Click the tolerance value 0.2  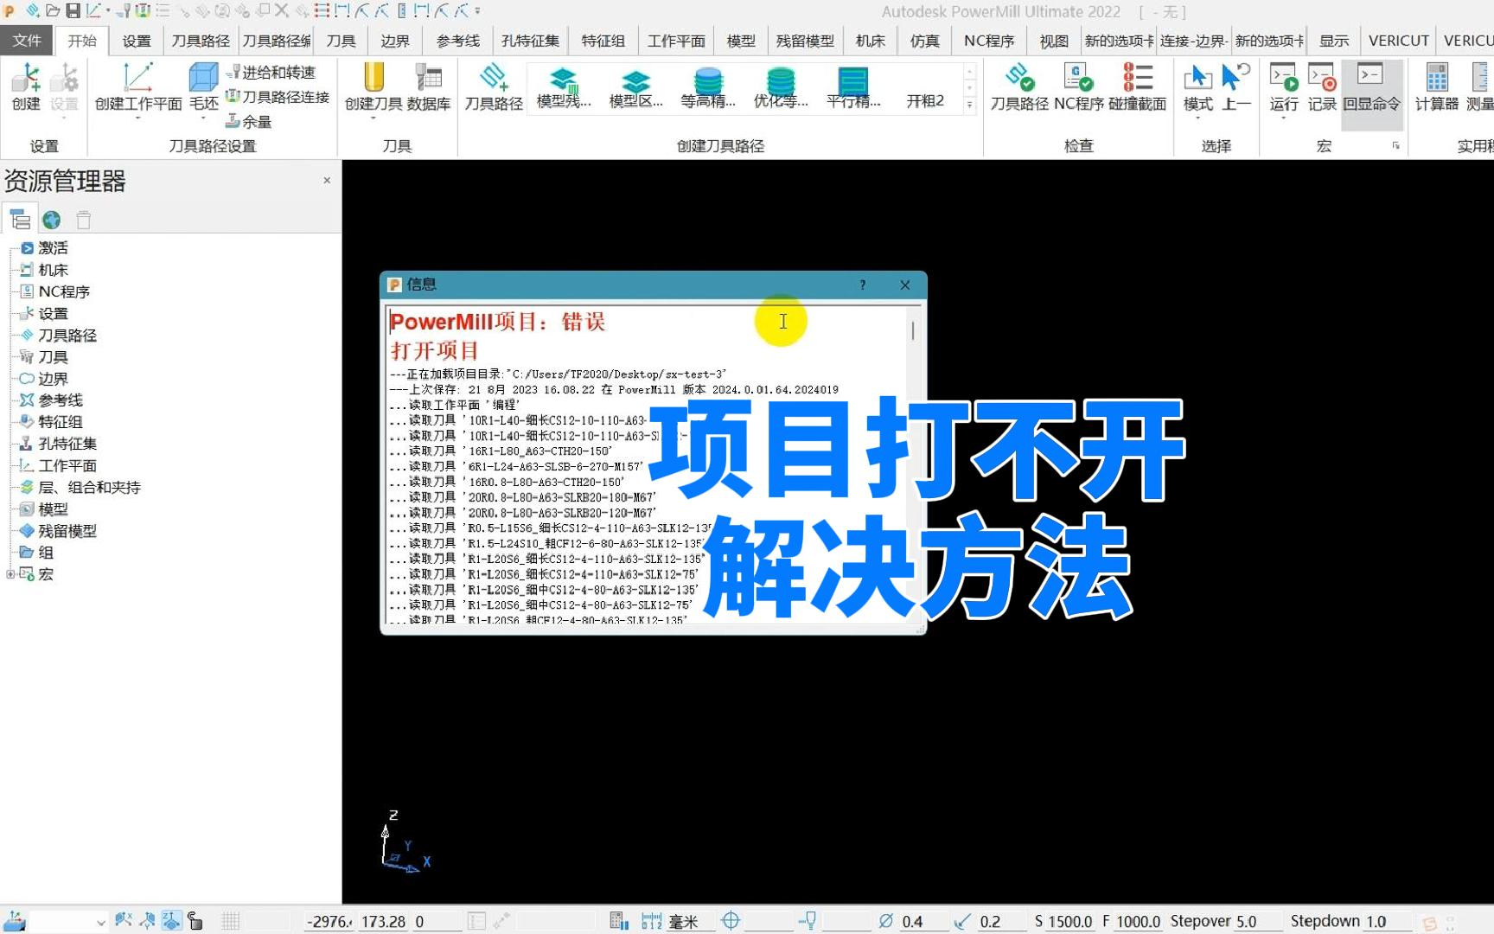point(991,922)
